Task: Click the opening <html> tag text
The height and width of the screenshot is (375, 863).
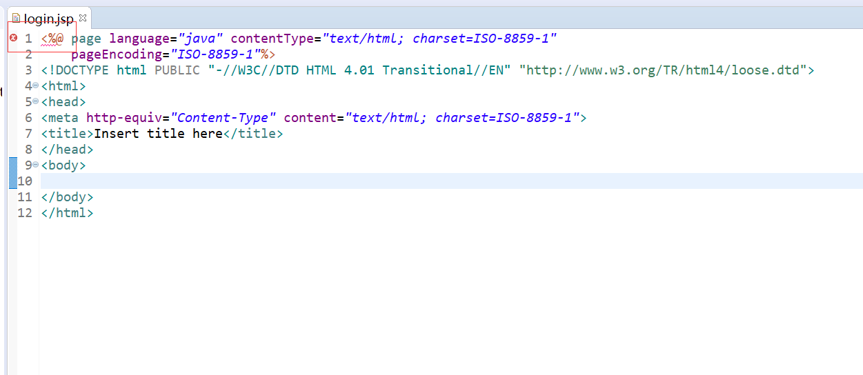Action: 63,86
